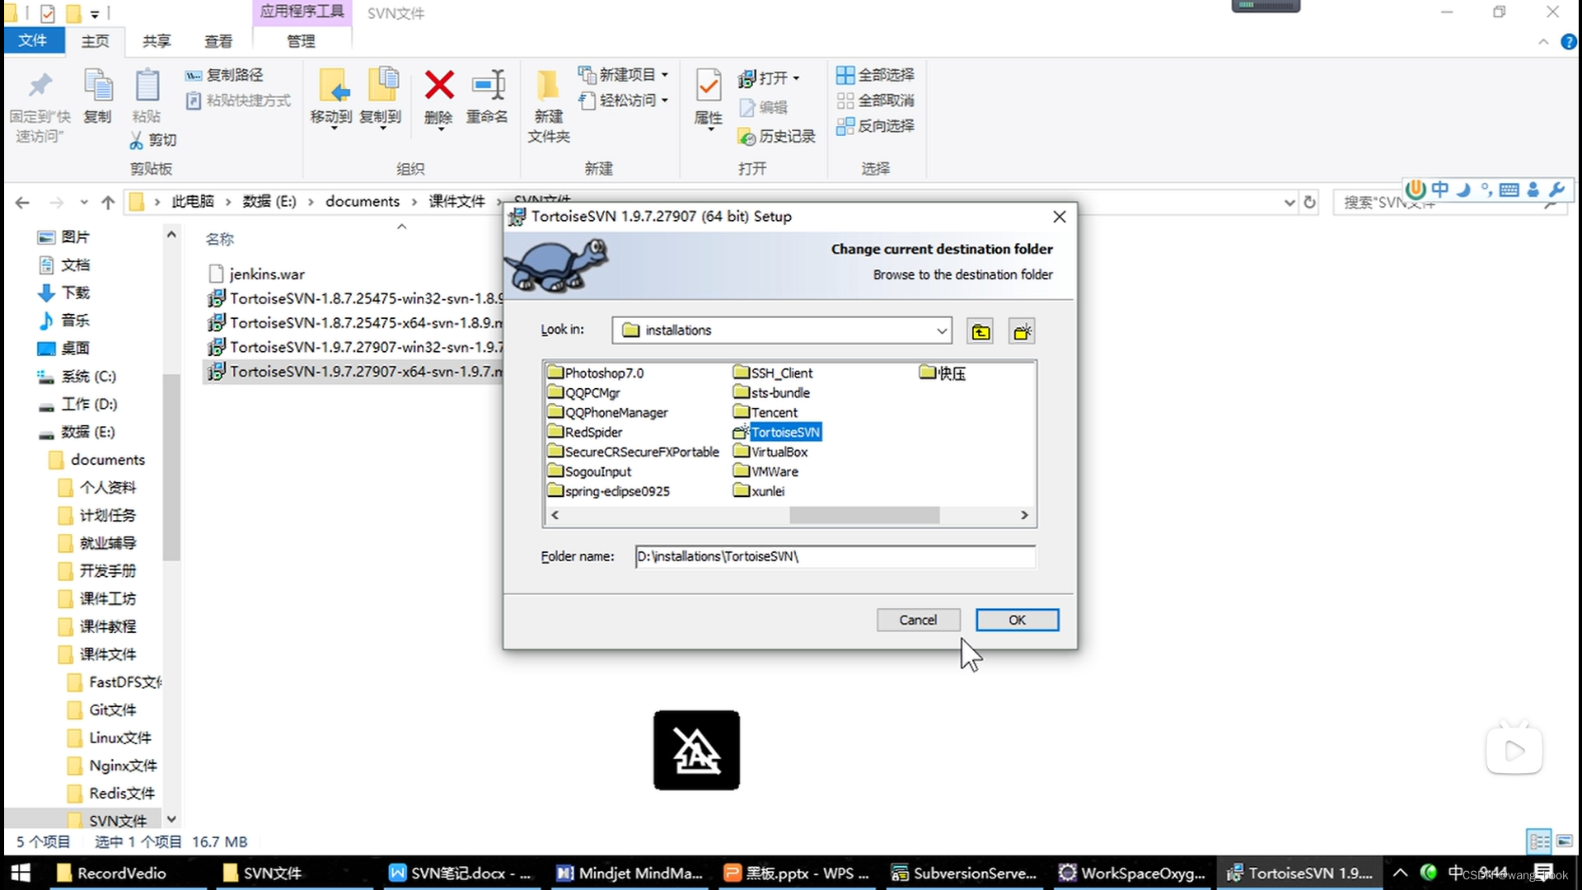Switch to the 查看 ribbon tab
Screen dimensions: 1582x890
pos(218,40)
